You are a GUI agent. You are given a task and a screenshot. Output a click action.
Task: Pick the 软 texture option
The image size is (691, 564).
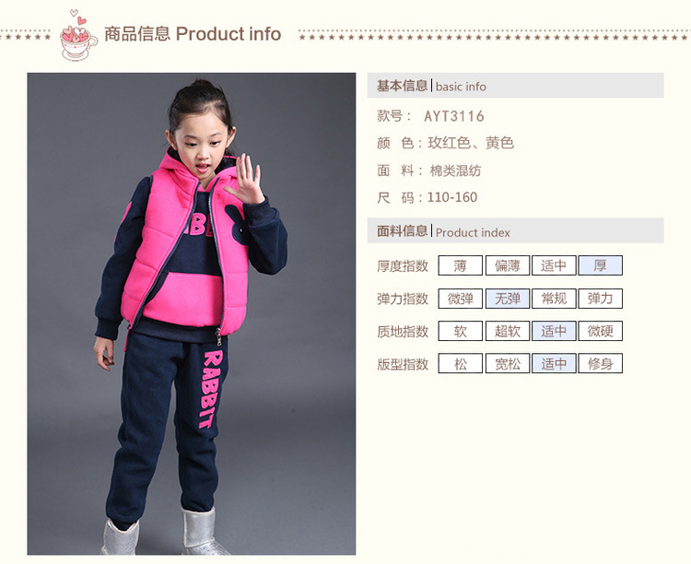460,331
